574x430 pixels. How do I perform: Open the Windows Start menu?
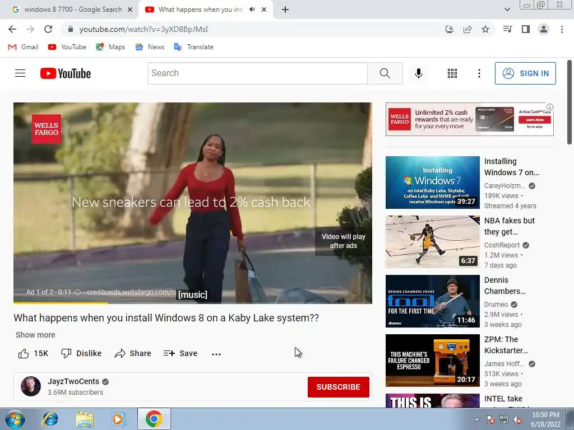[x=15, y=419]
